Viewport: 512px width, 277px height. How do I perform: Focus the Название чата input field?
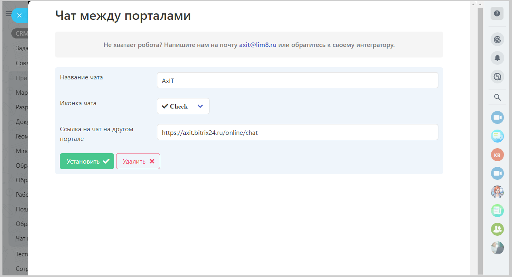(x=297, y=81)
